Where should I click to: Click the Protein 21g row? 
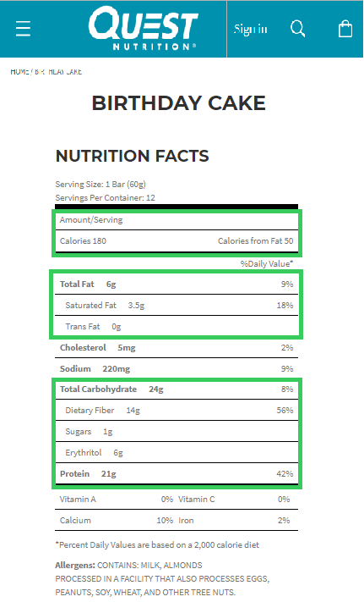click(x=177, y=474)
